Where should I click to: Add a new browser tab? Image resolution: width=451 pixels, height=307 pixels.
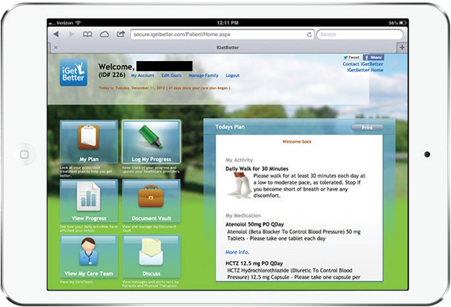coord(401,47)
